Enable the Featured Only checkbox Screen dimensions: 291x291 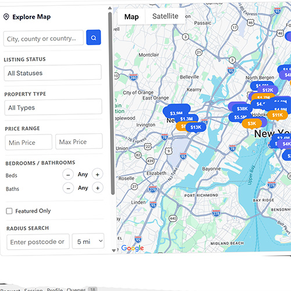[9, 211]
